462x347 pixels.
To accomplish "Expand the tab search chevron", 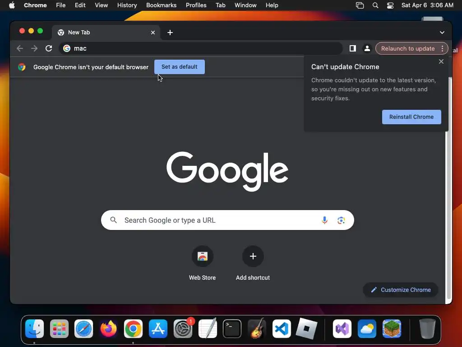I will 442,33.
